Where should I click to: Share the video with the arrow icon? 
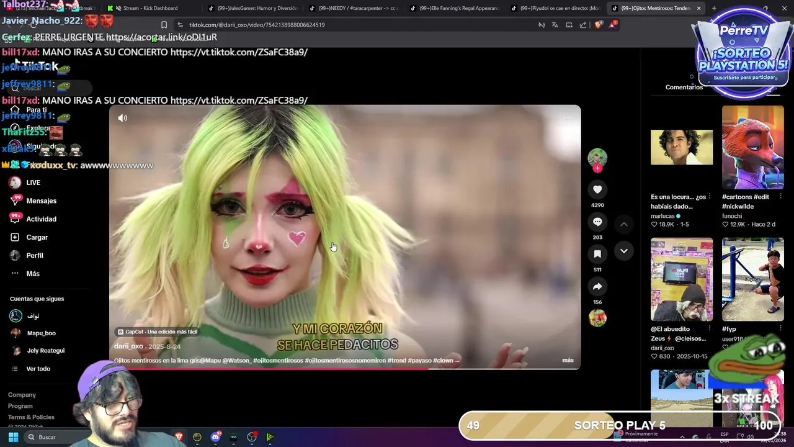click(x=597, y=286)
